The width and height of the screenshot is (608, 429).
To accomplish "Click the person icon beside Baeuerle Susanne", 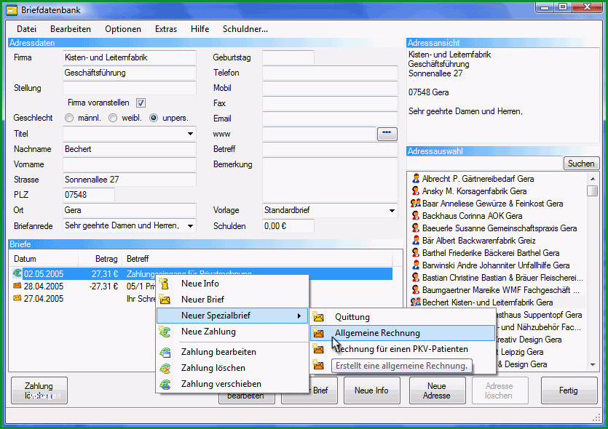I will tap(416, 228).
